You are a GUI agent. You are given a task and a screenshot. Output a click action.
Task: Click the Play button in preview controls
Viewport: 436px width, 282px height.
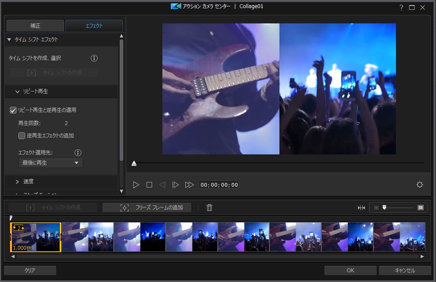click(136, 185)
